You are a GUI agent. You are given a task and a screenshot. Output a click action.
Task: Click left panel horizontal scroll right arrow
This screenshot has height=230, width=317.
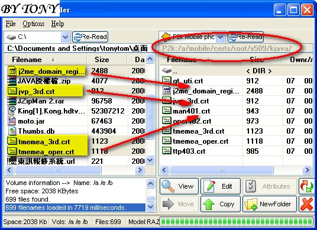[140, 170]
